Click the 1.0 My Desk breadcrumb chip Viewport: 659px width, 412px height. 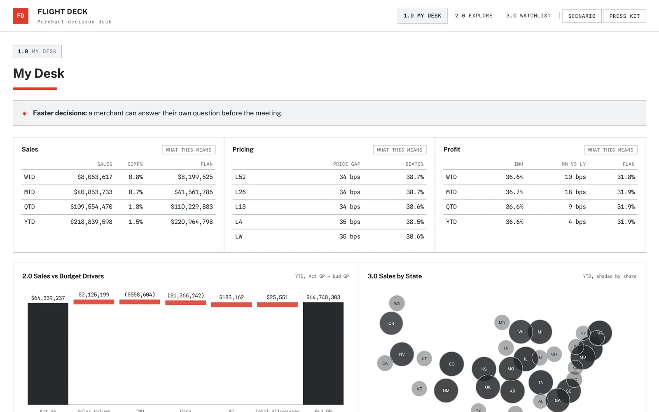click(37, 51)
